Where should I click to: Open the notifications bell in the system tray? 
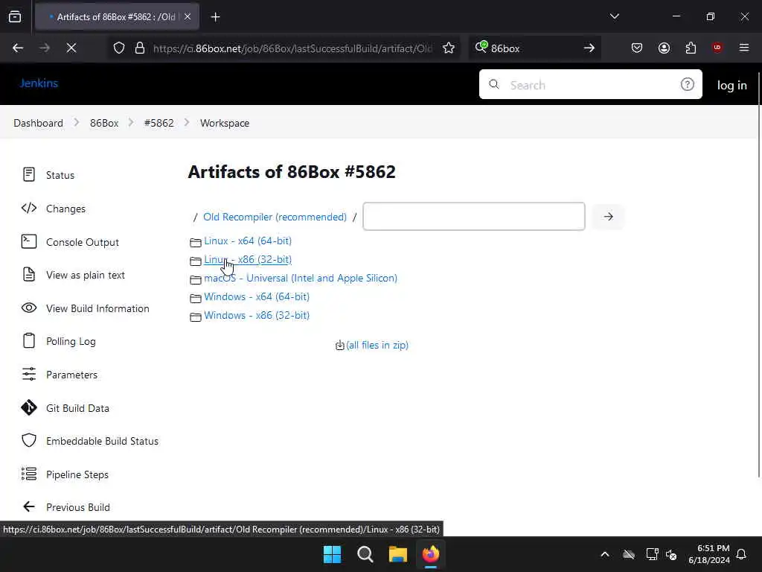tap(742, 554)
